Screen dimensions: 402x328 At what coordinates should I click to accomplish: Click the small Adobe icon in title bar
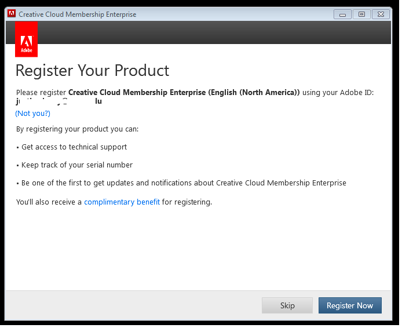pos(12,14)
